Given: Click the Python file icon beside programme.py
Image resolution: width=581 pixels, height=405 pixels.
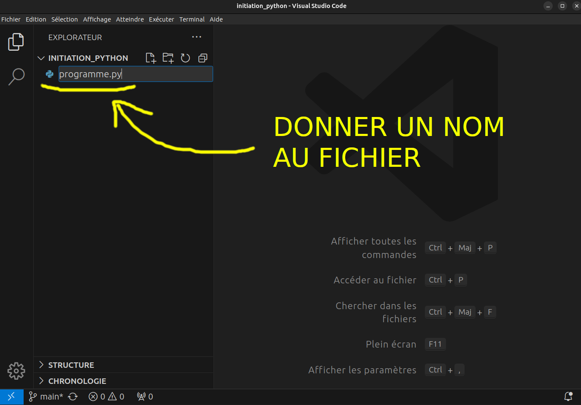Looking at the screenshot, I should coord(50,74).
